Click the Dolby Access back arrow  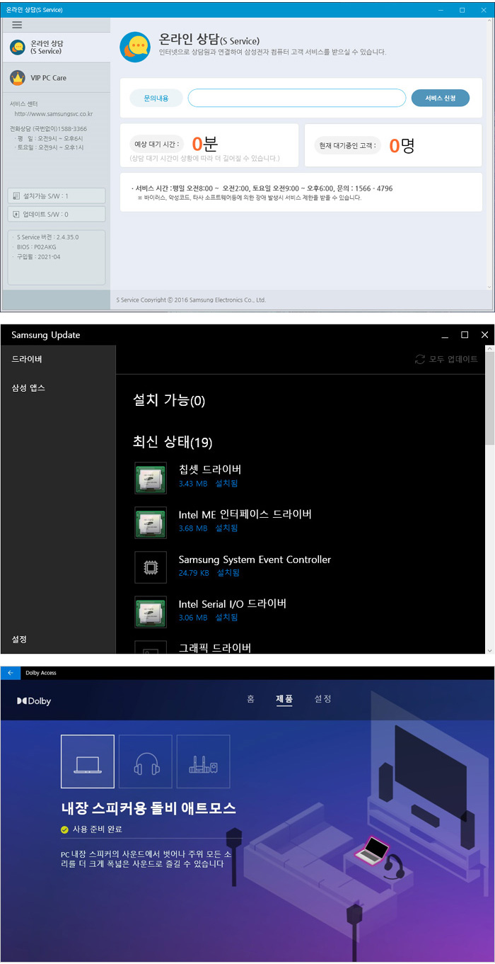point(11,673)
